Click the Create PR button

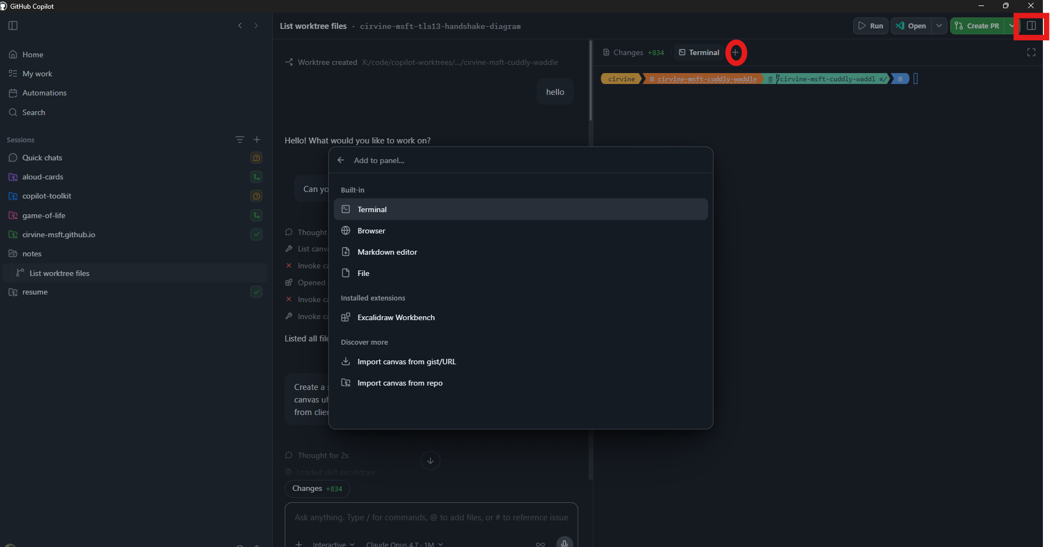pos(977,26)
